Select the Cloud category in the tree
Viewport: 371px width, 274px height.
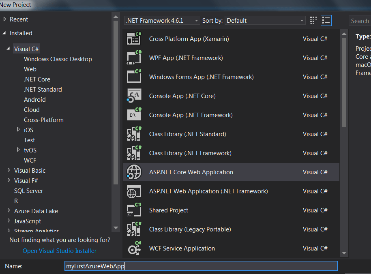pyautogui.click(x=32, y=110)
